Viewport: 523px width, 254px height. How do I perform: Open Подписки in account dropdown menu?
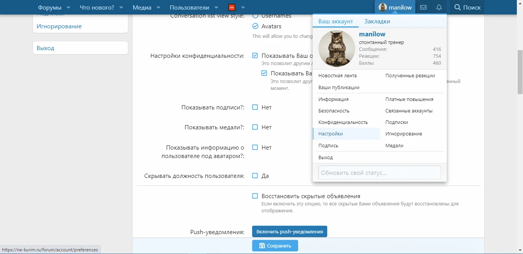(397, 122)
